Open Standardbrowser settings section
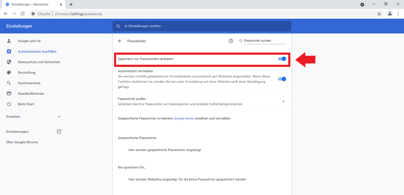Image resolution: width=404 pixels, height=195 pixels. [31, 94]
